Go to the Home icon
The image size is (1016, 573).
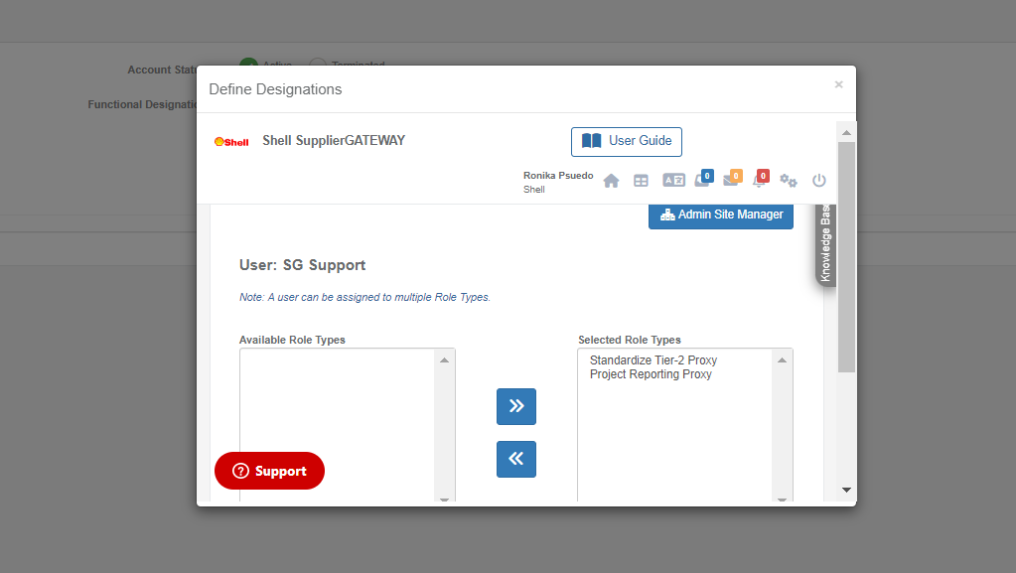611,181
